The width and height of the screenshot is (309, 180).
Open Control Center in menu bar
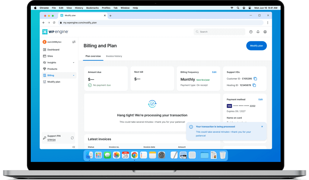(250, 8)
